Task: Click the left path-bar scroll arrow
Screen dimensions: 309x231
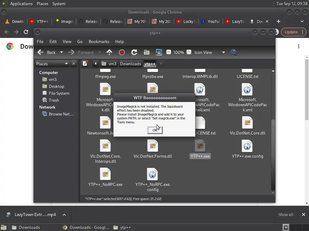Action: click(x=96, y=63)
